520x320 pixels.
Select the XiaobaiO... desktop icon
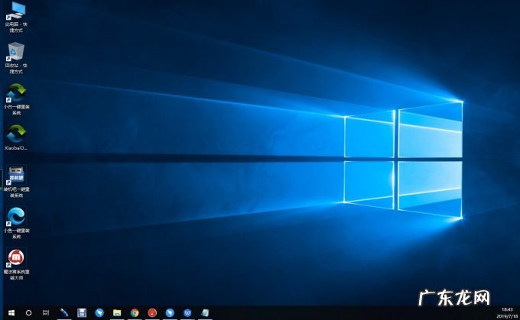(16, 137)
